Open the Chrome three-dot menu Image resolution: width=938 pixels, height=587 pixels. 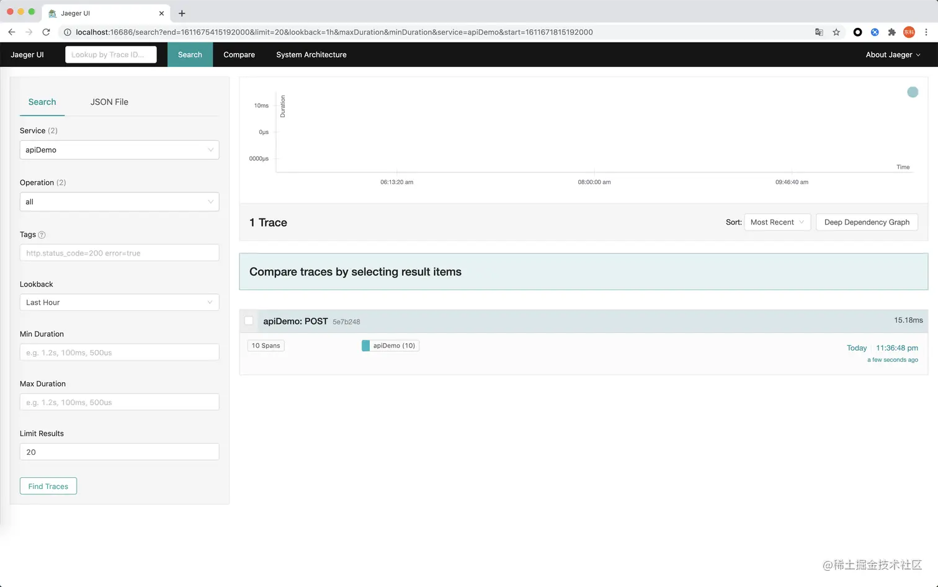pos(926,32)
